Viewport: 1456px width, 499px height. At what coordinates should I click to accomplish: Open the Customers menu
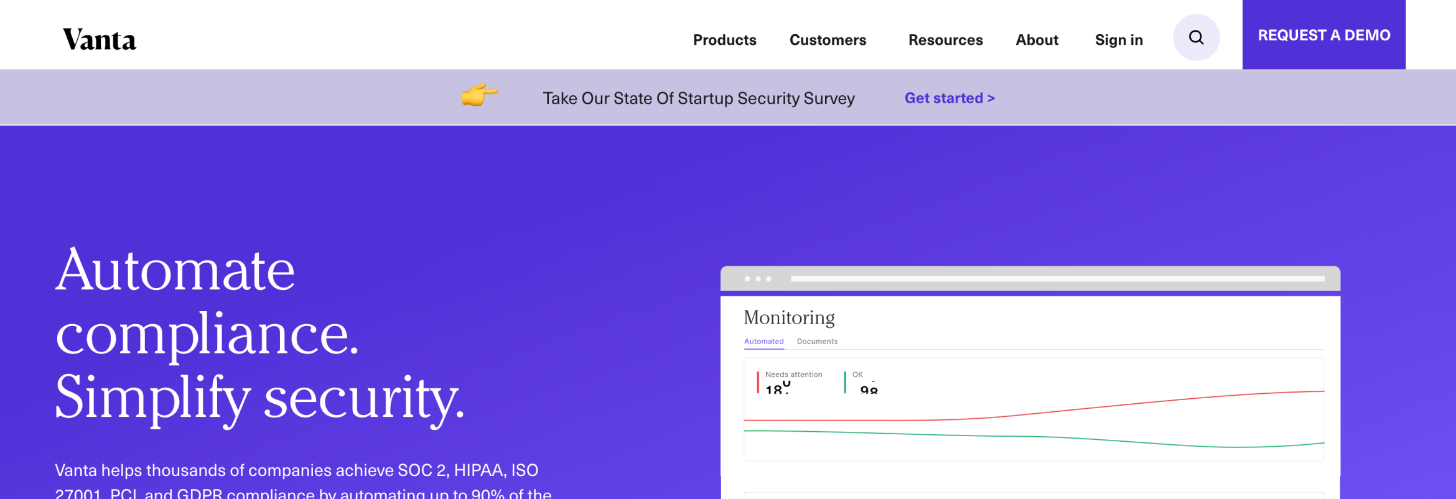(x=828, y=40)
